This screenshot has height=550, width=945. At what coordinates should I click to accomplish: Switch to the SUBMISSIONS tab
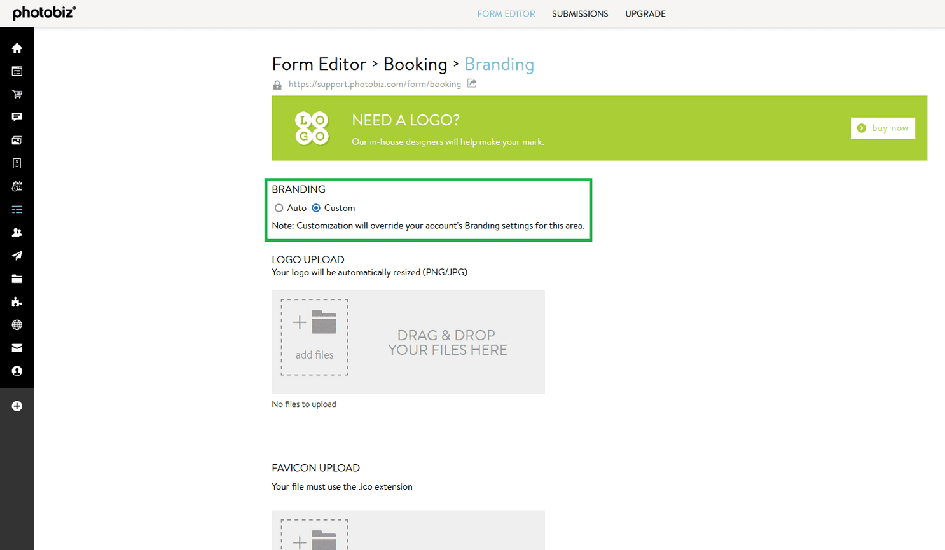[580, 13]
